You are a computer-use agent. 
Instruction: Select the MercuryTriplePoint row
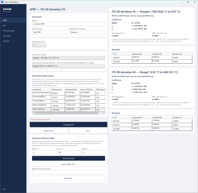click(68, 106)
